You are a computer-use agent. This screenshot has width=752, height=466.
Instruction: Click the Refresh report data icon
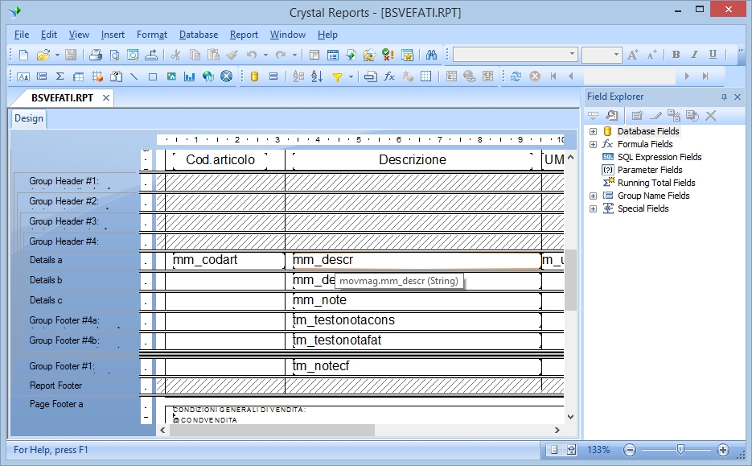click(x=516, y=76)
